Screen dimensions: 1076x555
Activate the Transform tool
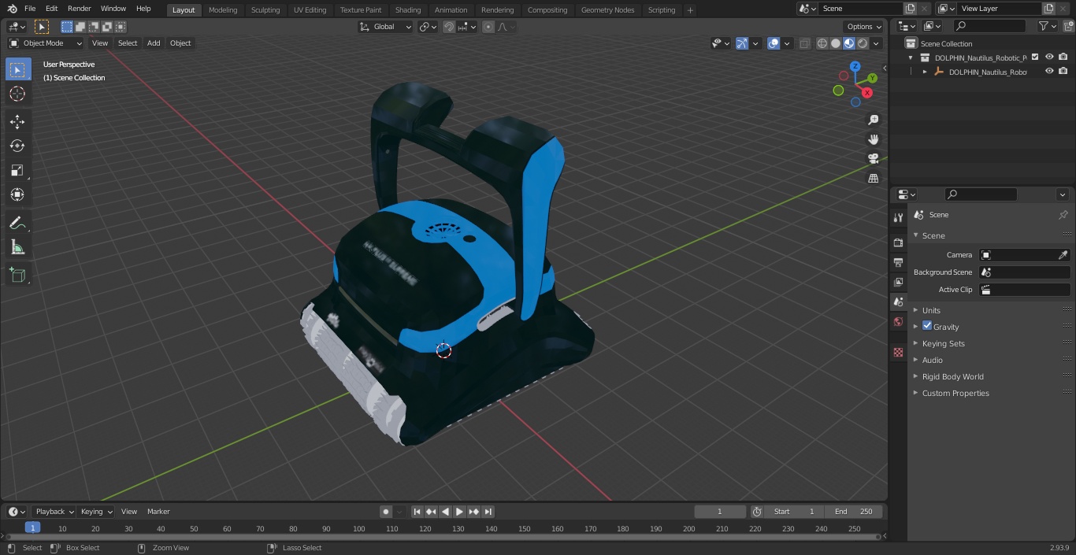click(17, 194)
